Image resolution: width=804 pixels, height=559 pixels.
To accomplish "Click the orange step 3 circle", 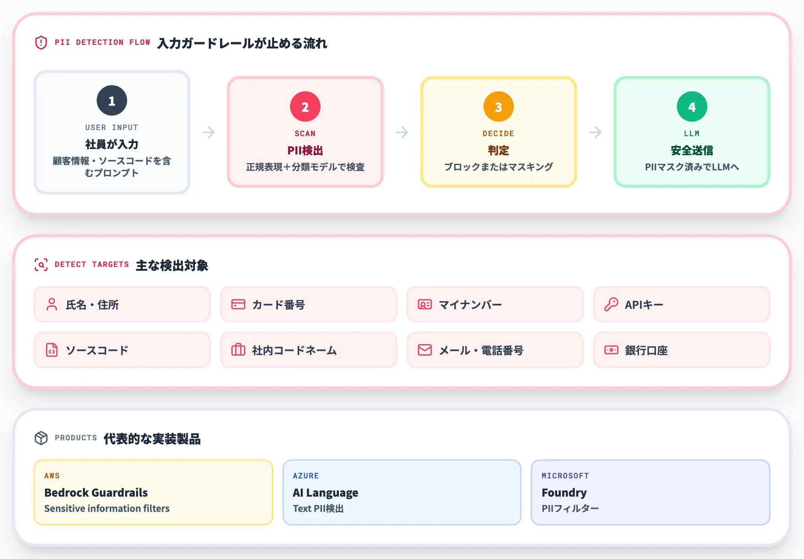I will pos(499,106).
